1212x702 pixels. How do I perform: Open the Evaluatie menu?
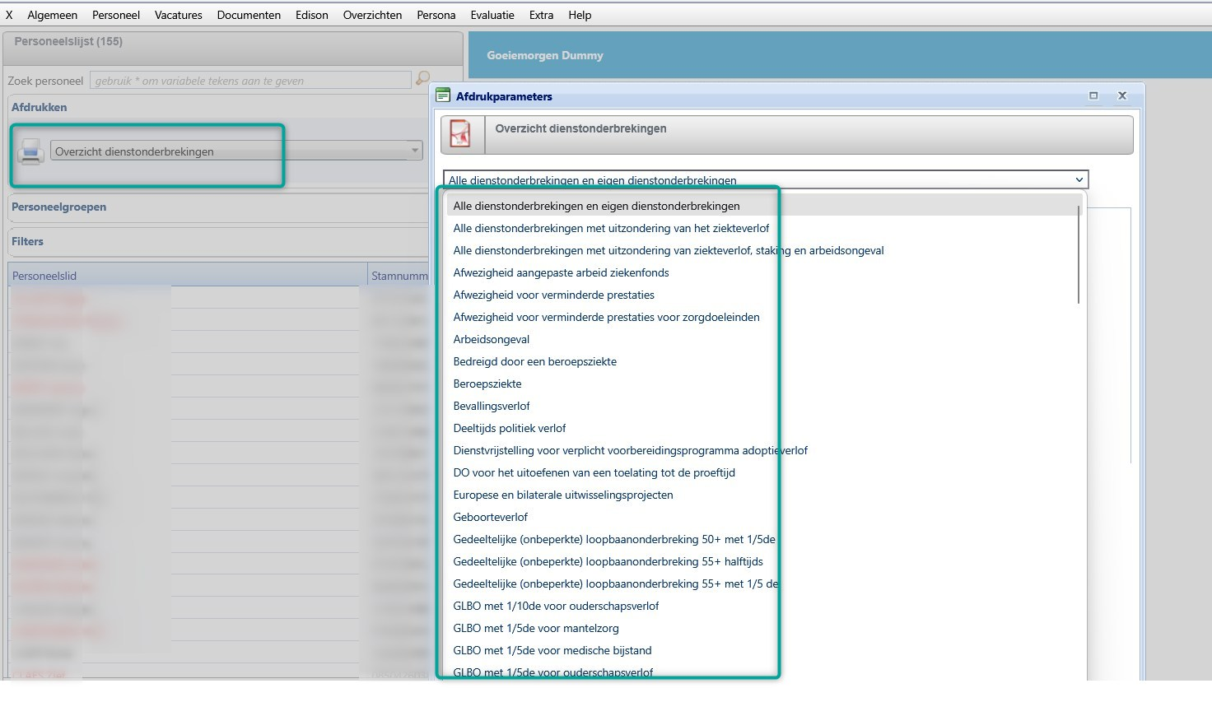(492, 15)
